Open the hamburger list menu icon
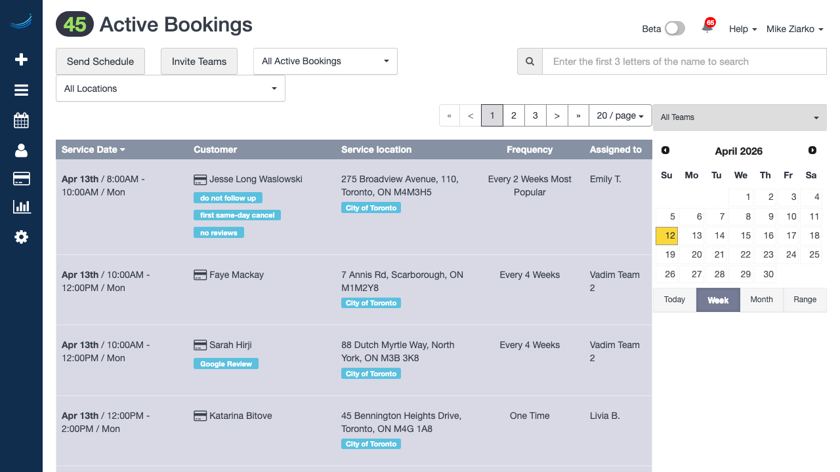Image resolution: width=840 pixels, height=472 pixels. [21, 90]
